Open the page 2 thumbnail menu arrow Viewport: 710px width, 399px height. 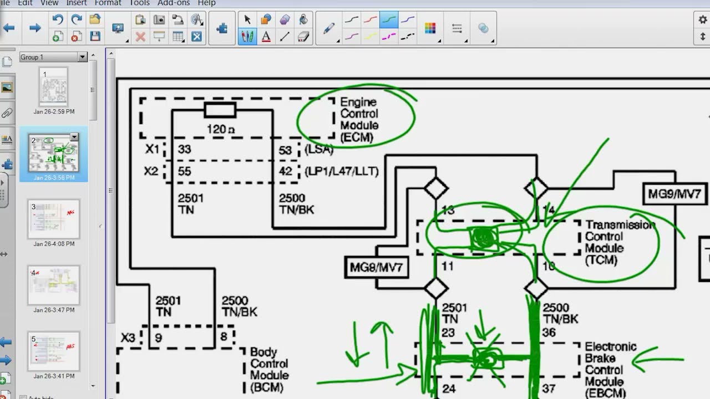pyautogui.click(x=74, y=137)
